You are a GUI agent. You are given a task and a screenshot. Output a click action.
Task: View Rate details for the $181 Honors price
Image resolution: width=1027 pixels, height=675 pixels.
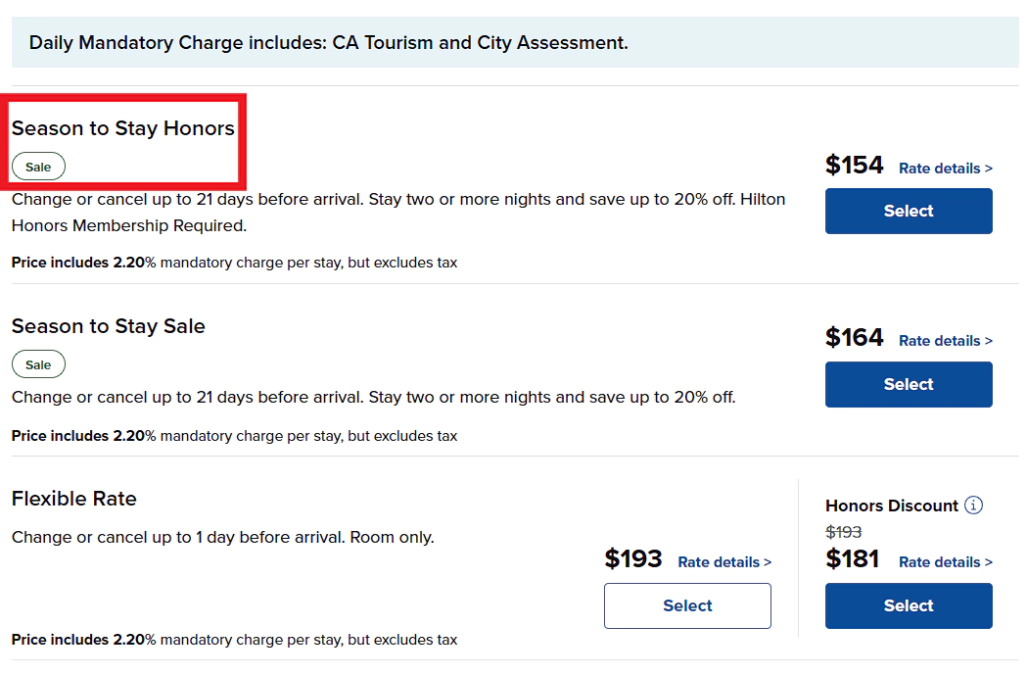tap(945, 562)
